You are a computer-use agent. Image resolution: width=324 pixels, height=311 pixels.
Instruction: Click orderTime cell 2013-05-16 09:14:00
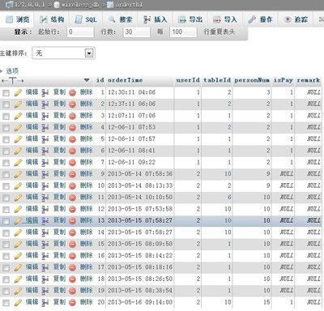pyautogui.click(x=140, y=302)
